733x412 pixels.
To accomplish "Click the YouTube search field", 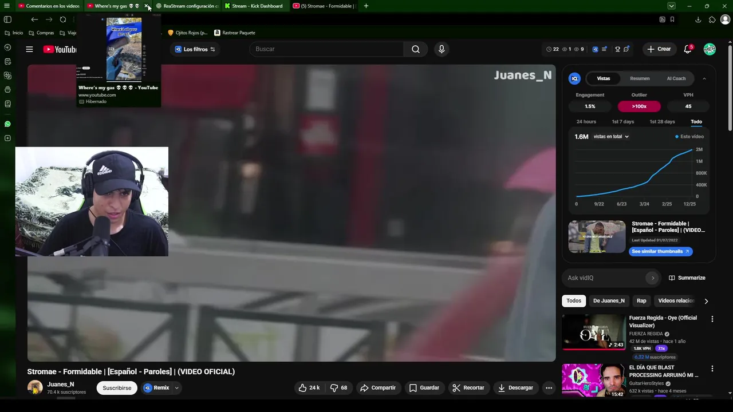I will (326, 49).
